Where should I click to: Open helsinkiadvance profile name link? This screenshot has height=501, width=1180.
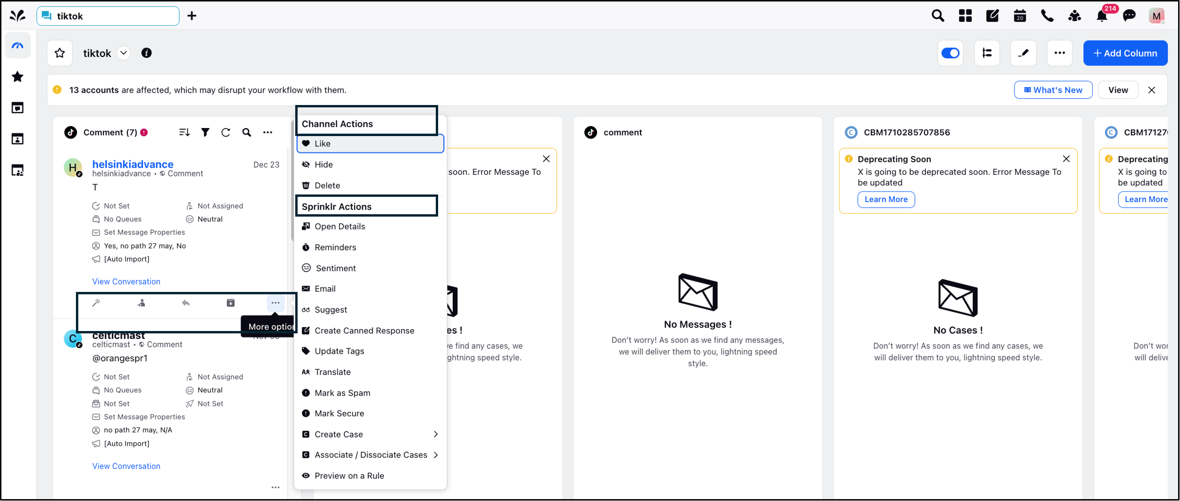(133, 164)
